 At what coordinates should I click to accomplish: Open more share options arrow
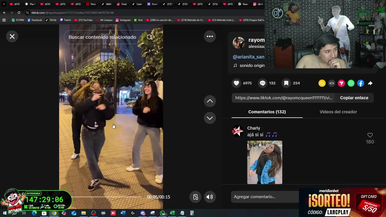370,83
